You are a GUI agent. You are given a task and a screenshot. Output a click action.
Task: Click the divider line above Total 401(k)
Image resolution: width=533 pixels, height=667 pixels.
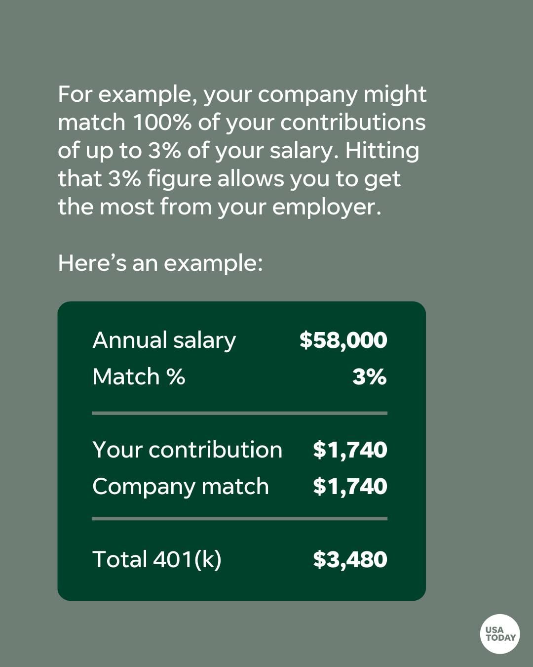click(x=239, y=519)
